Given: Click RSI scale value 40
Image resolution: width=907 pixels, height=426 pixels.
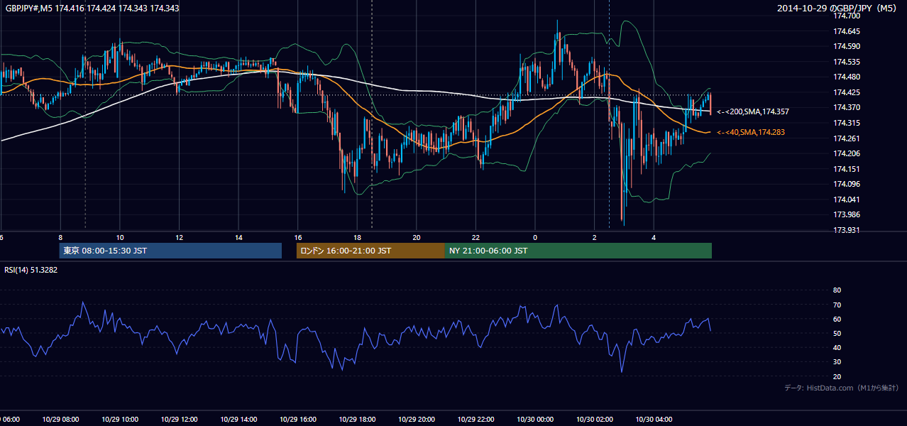Looking at the screenshot, I should (x=837, y=347).
